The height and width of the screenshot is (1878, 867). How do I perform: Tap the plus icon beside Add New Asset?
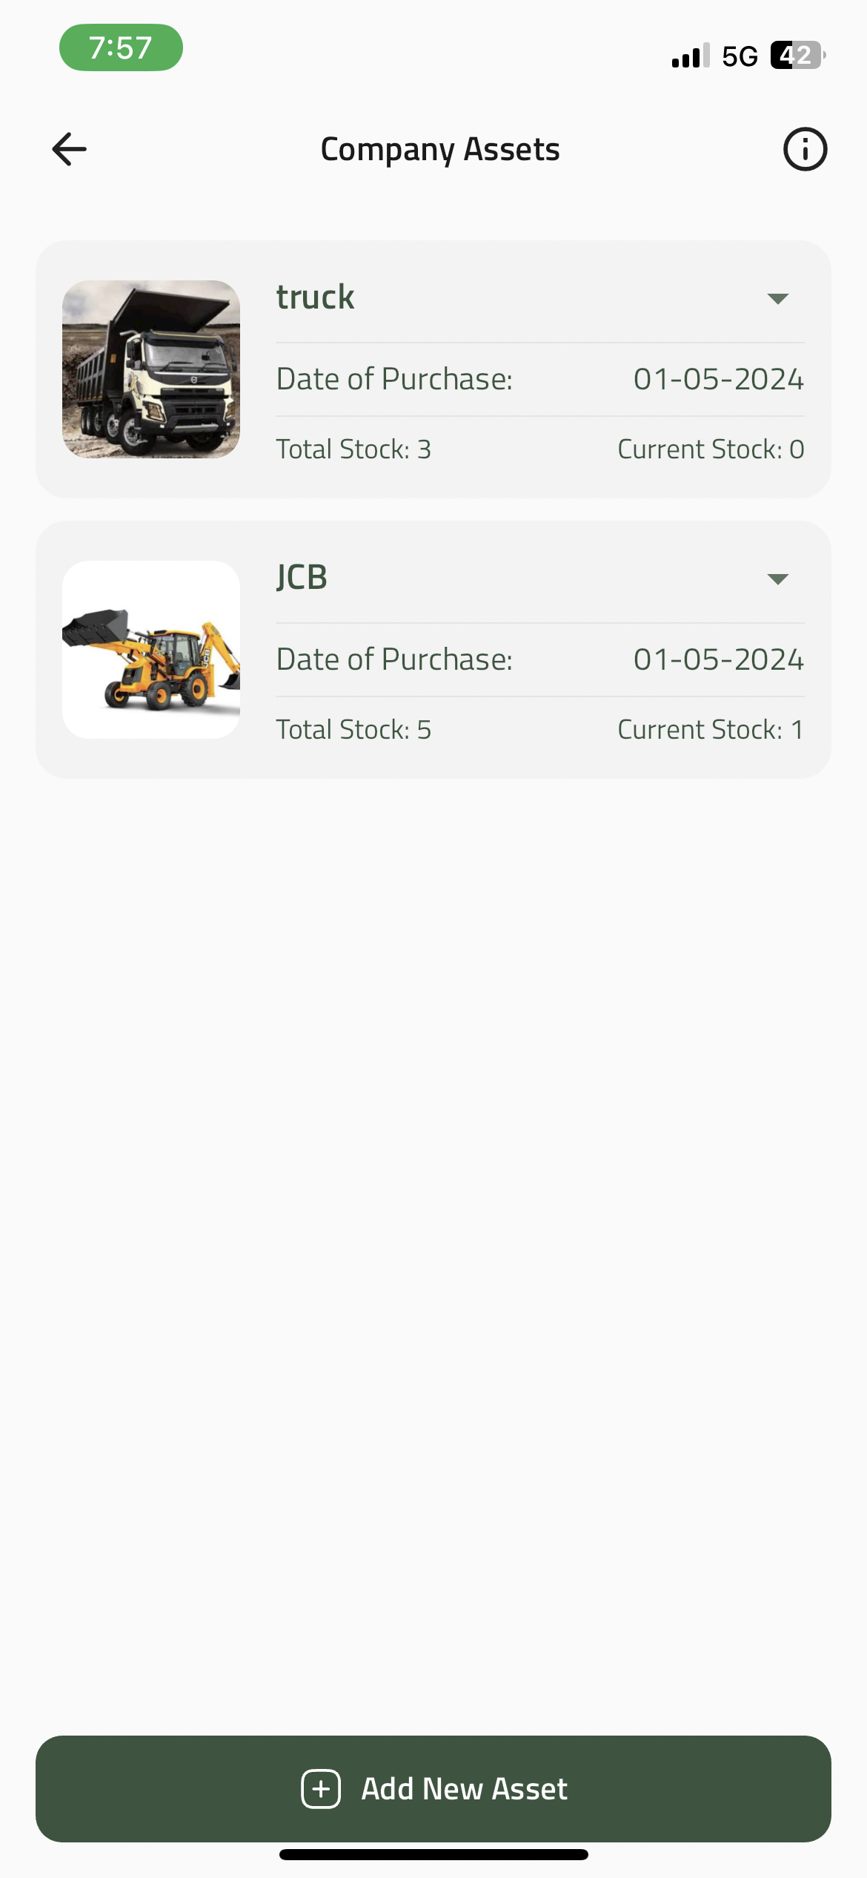point(321,1789)
